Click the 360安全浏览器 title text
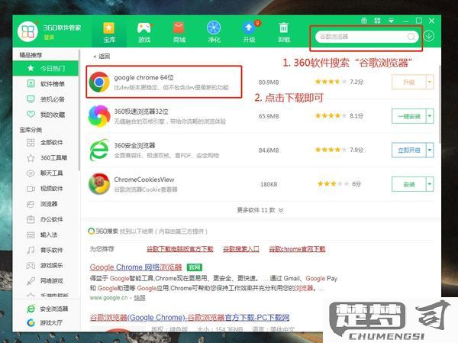Viewport: 458px width, 343px height. point(134,145)
